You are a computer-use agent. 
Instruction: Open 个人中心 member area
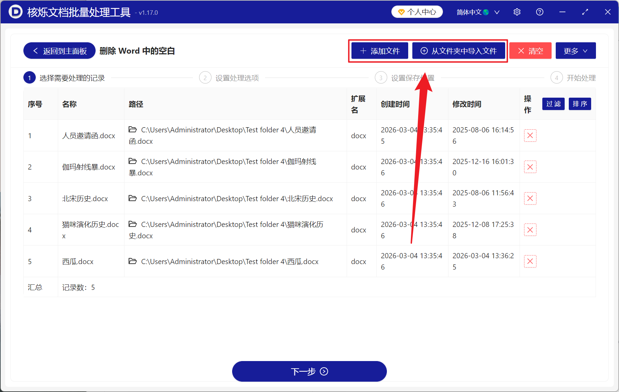pos(417,12)
